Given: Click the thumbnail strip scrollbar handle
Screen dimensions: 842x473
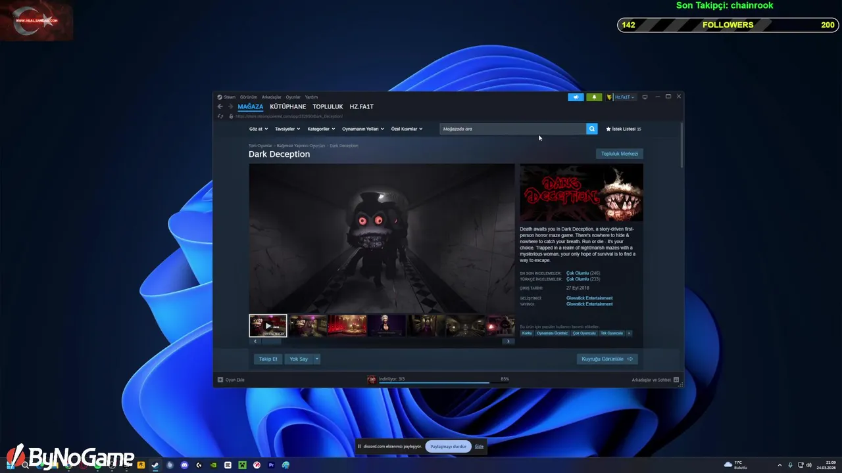Looking at the screenshot, I should click(x=271, y=342).
